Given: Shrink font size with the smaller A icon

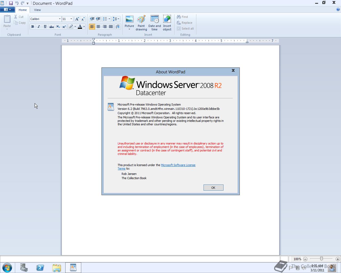Looking at the screenshot, I should [x=83, y=19].
